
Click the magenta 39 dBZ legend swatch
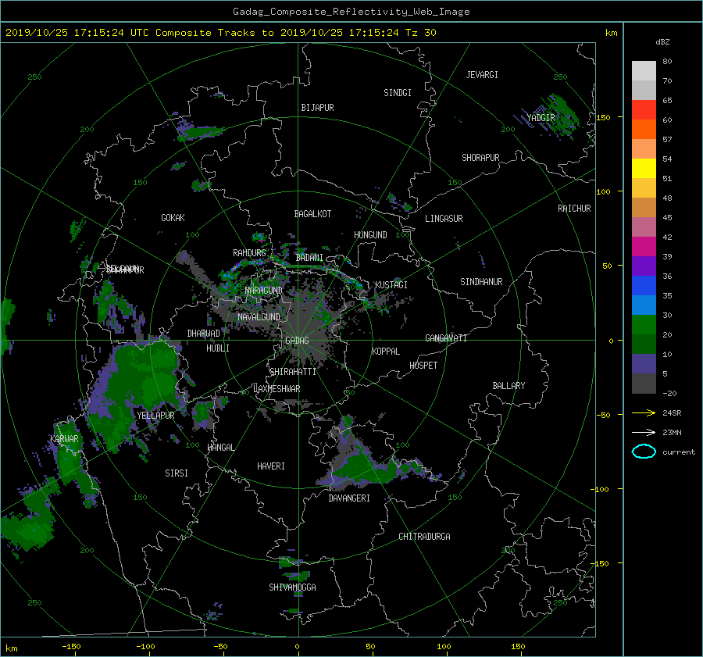[644, 246]
